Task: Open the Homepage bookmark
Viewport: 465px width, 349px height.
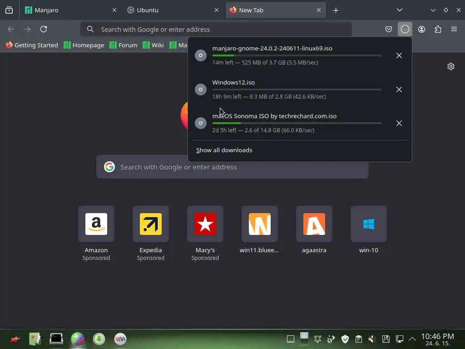Action: point(84,45)
